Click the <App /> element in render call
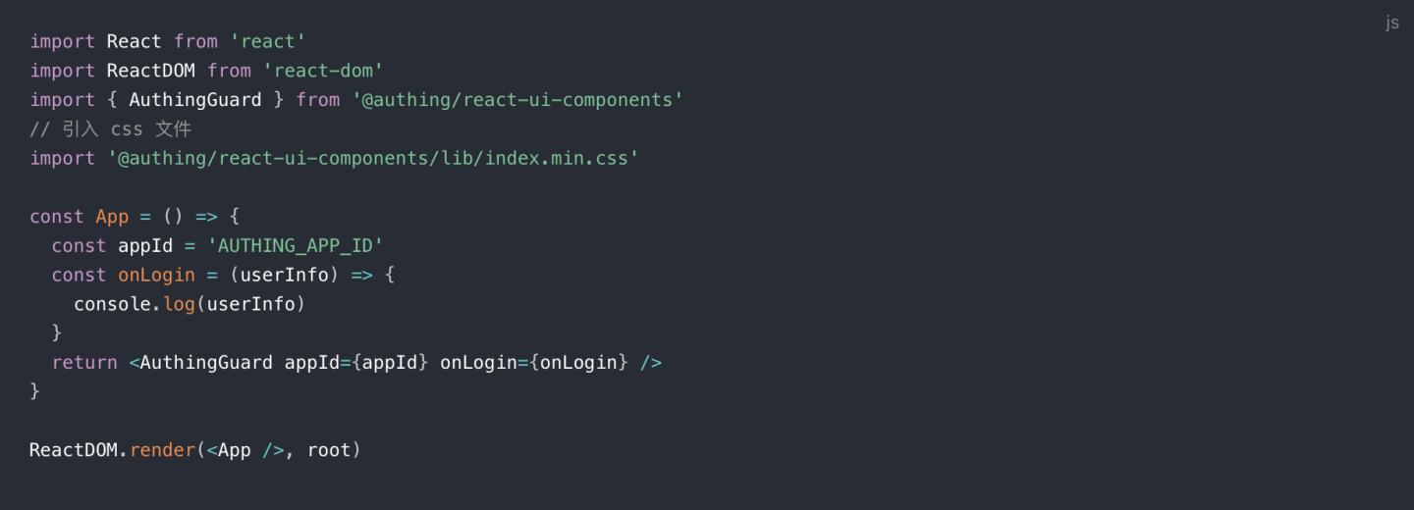1414x510 pixels. pyautogui.click(x=245, y=451)
